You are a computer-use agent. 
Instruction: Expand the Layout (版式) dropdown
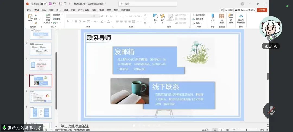point(58,15)
